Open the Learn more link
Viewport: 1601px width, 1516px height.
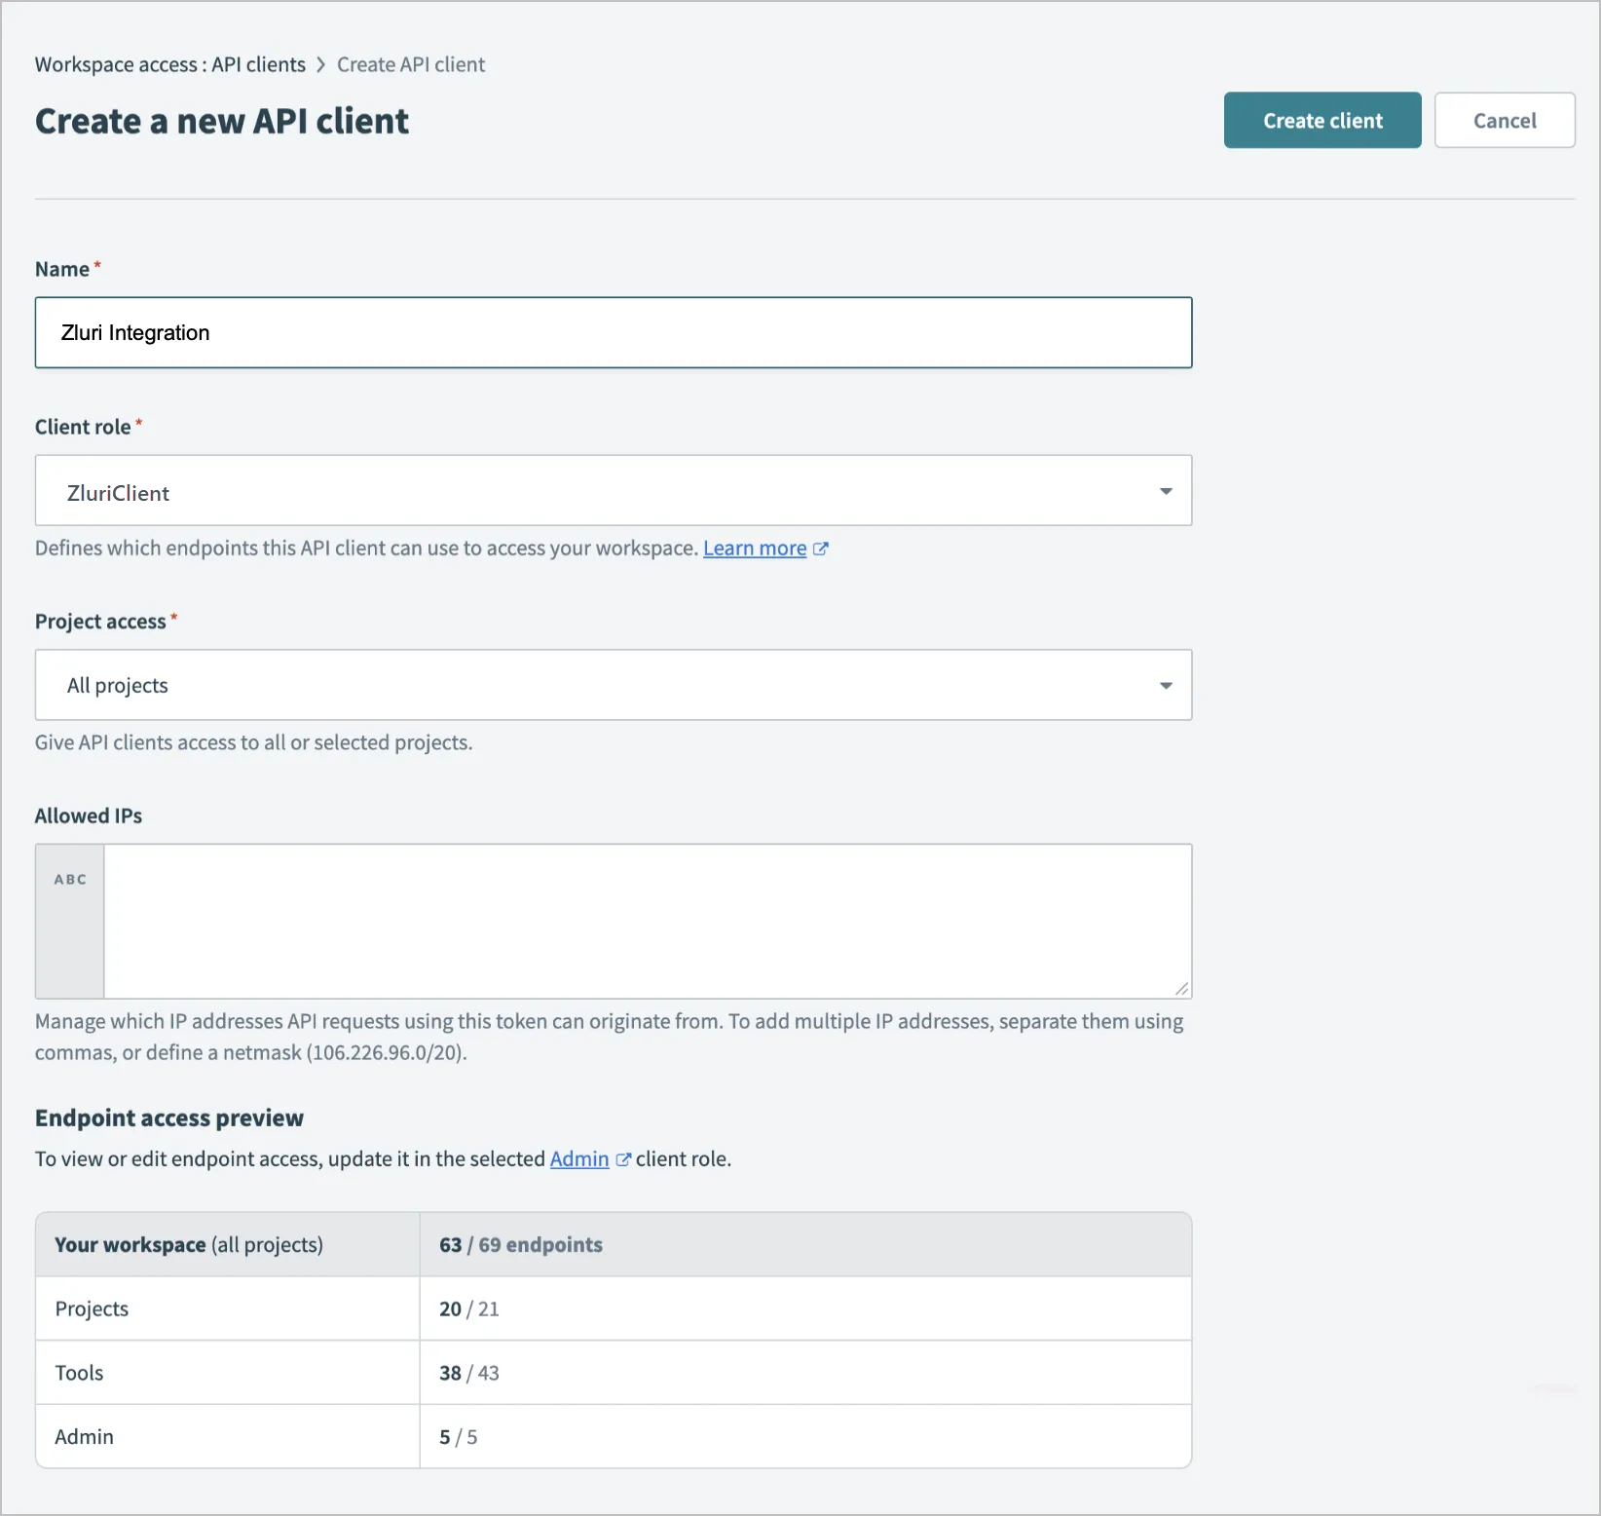tap(755, 549)
